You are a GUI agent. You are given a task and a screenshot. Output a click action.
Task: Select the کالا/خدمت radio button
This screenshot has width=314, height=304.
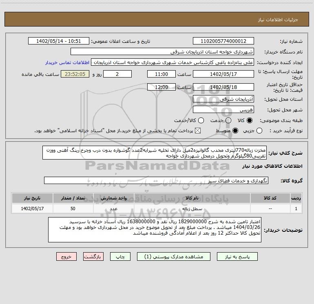point(201,120)
